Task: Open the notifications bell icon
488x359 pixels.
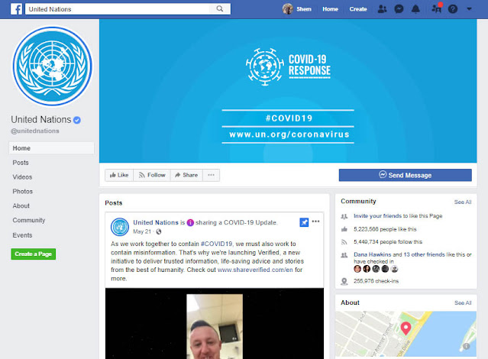Action: [415, 9]
